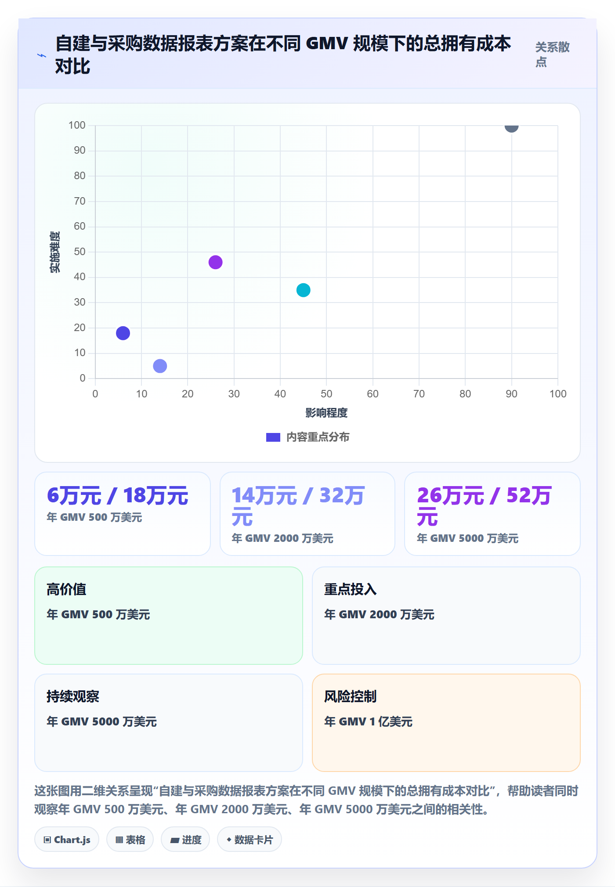The height and width of the screenshot is (887, 615).
Task: Click the 持续观察 quadrant card
Action: (x=169, y=723)
